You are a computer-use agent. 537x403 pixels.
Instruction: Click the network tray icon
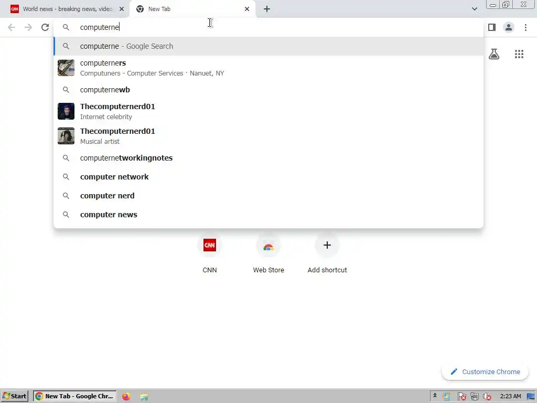coord(474,397)
